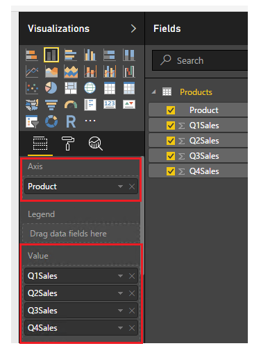Screen dimensions: 261x355
Task: Select the stacked column chart visualization
Action: pos(51,55)
